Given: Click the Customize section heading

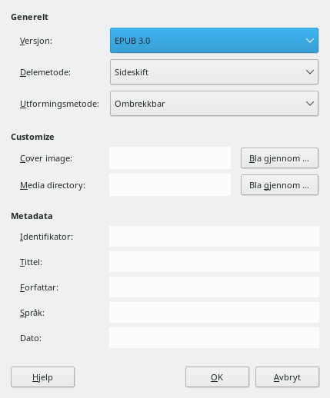Looking at the screenshot, I should pyautogui.click(x=32, y=137).
